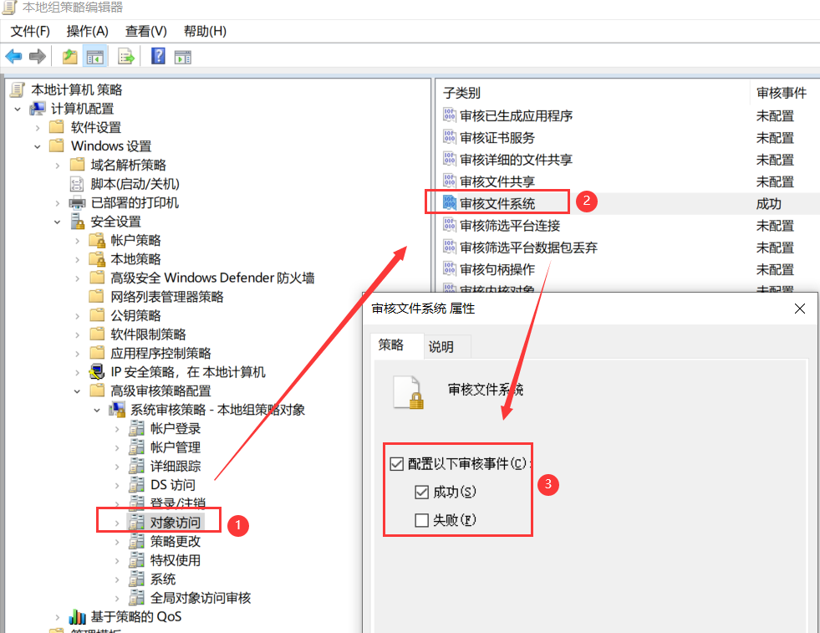Image resolution: width=820 pixels, height=633 pixels.
Task: Click the 帐户策略 folder icon
Action: [x=97, y=240]
